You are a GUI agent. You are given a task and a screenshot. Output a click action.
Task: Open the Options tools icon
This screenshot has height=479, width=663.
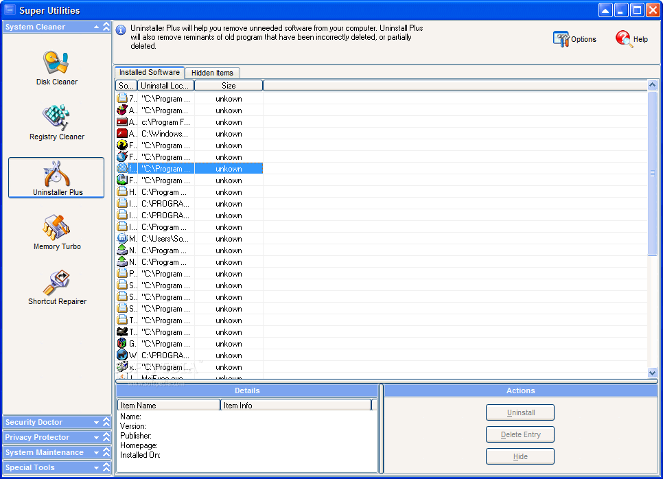[574, 39]
